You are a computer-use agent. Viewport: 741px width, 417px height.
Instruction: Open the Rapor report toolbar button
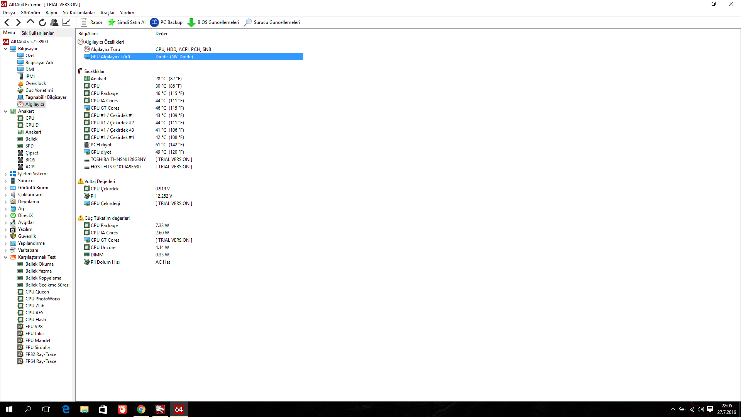pos(91,22)
